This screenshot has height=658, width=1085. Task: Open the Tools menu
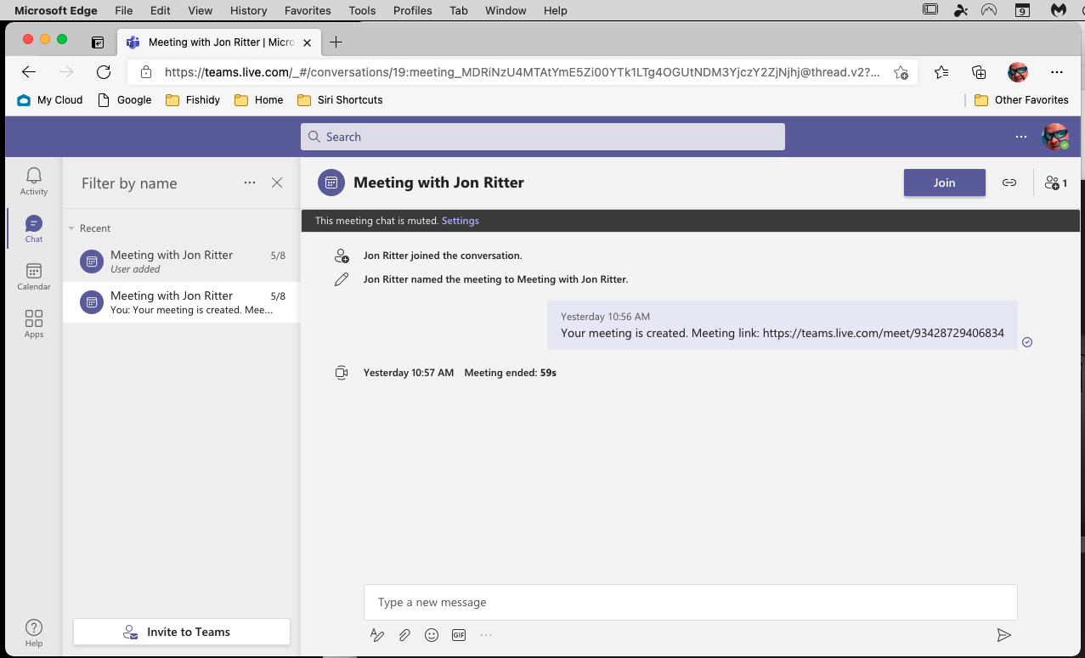coord(362,10)
